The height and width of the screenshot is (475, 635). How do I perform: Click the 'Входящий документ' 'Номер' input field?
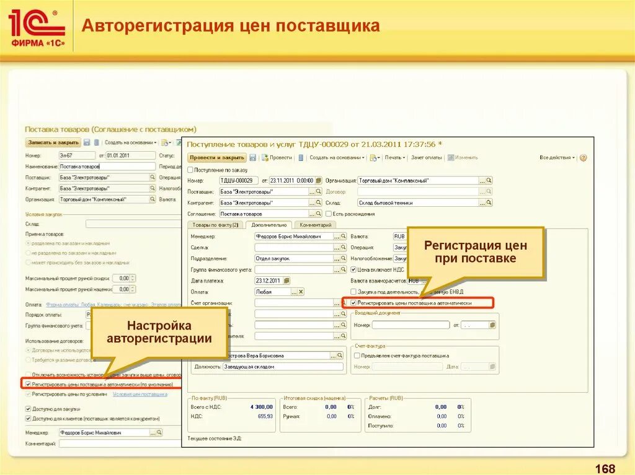(411, 325)
